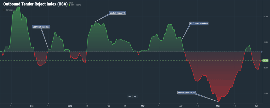Select the ELD Hard Mandate annotation
Screen dimensions: 270x108
pyautogui.click(x=199, y=23)
